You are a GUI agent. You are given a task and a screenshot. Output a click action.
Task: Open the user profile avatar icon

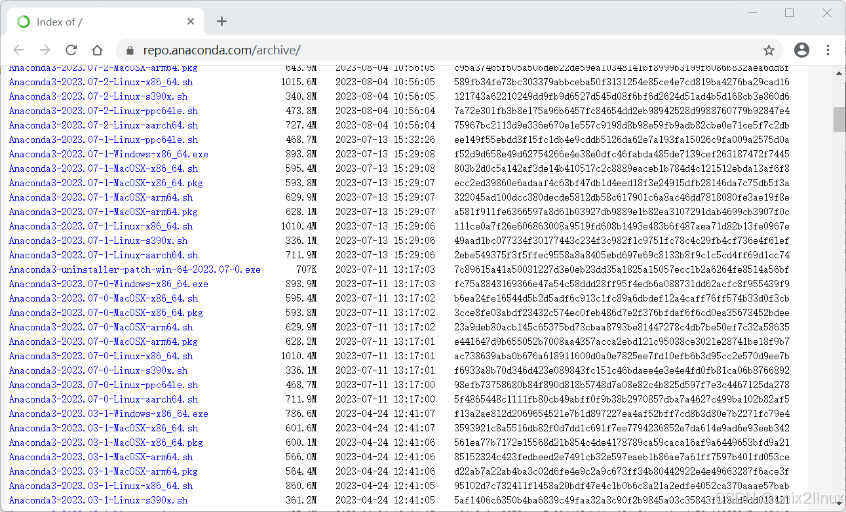click(x=801, y=50)
